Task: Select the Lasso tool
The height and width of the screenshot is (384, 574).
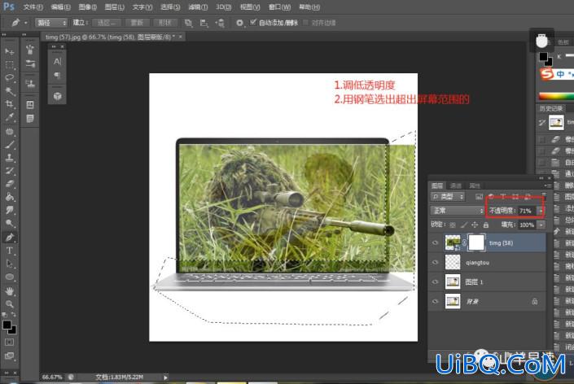Action: (x=10, y=78)
